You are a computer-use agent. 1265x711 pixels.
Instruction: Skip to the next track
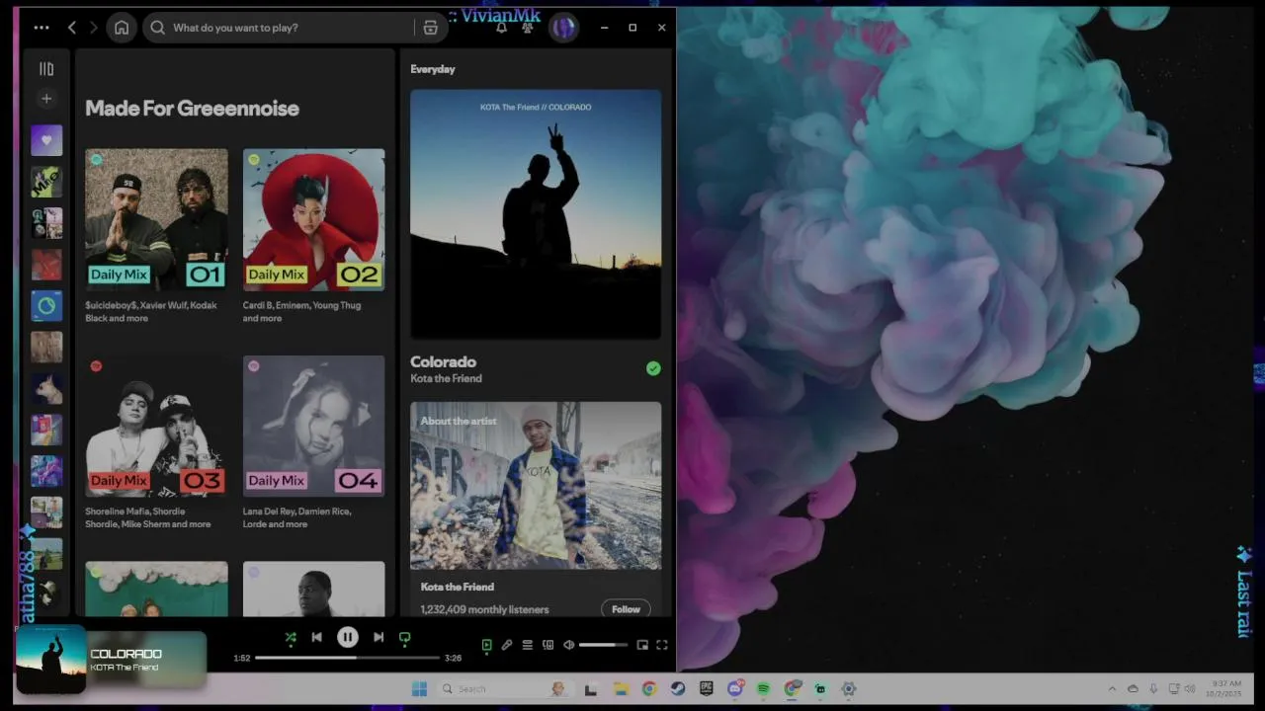point(379,638)
